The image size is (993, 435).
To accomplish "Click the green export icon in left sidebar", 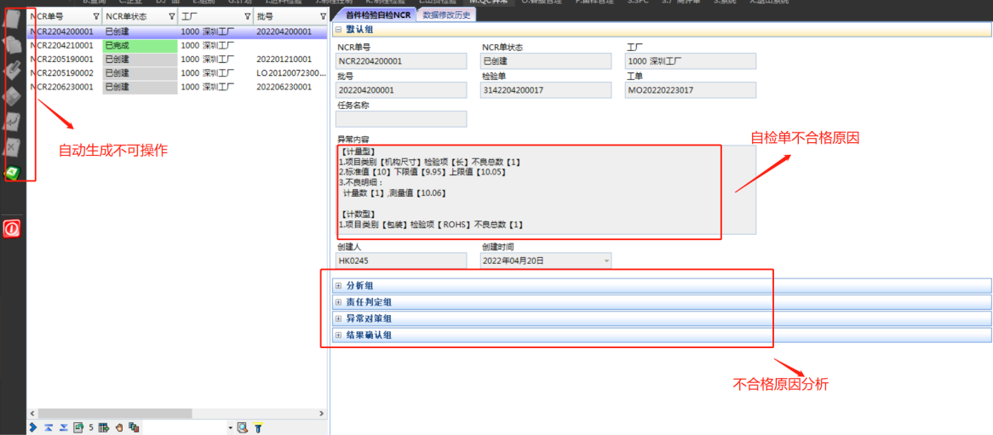I will (13, 172).
